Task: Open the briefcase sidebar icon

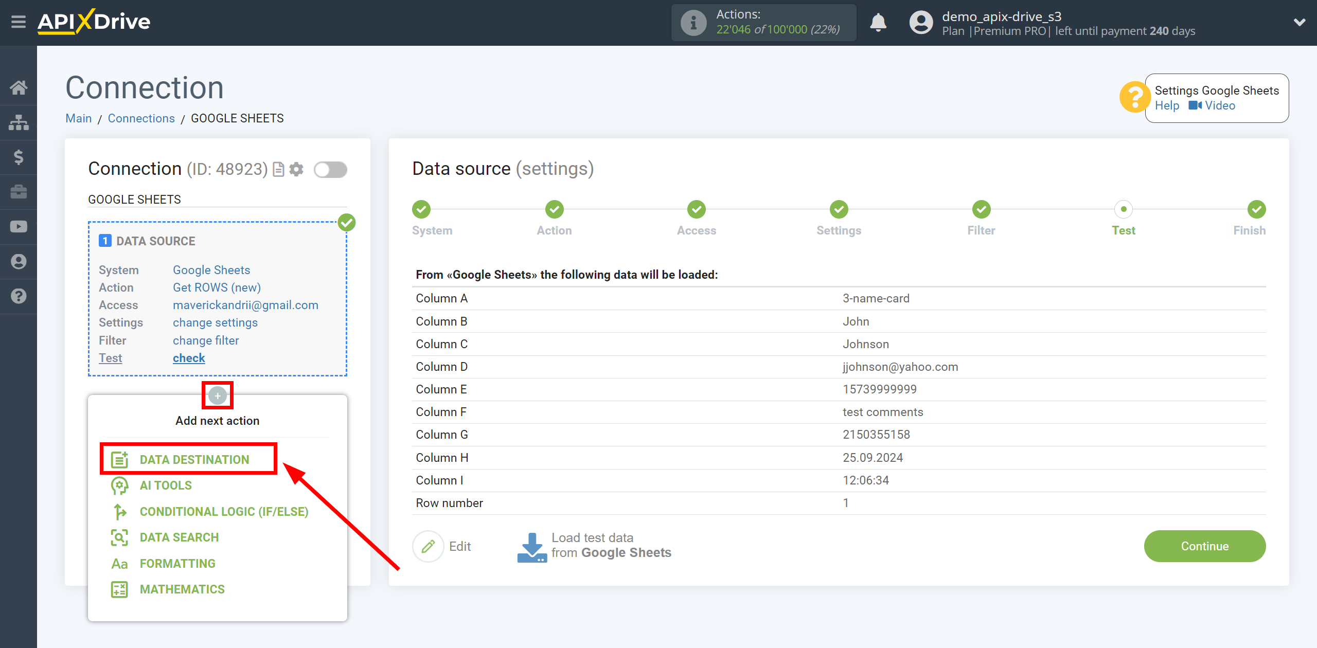Action: [19, 192]
